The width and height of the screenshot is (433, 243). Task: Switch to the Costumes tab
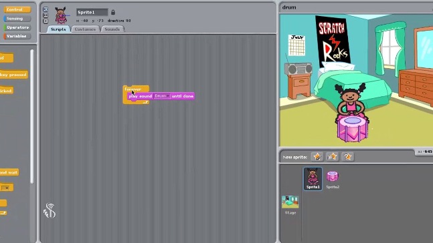(x=85, y=29)
